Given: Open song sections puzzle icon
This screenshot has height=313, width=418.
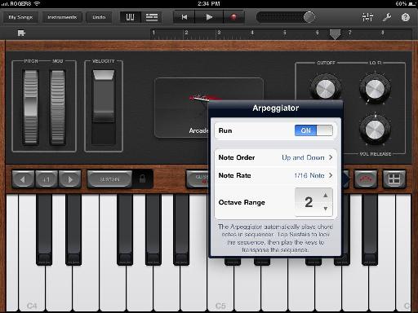Looking at the screenshot, I should (x=21, y=33).
